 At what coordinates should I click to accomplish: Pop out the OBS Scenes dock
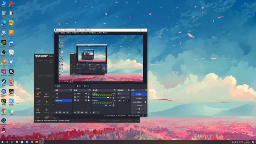click(71, 90)
